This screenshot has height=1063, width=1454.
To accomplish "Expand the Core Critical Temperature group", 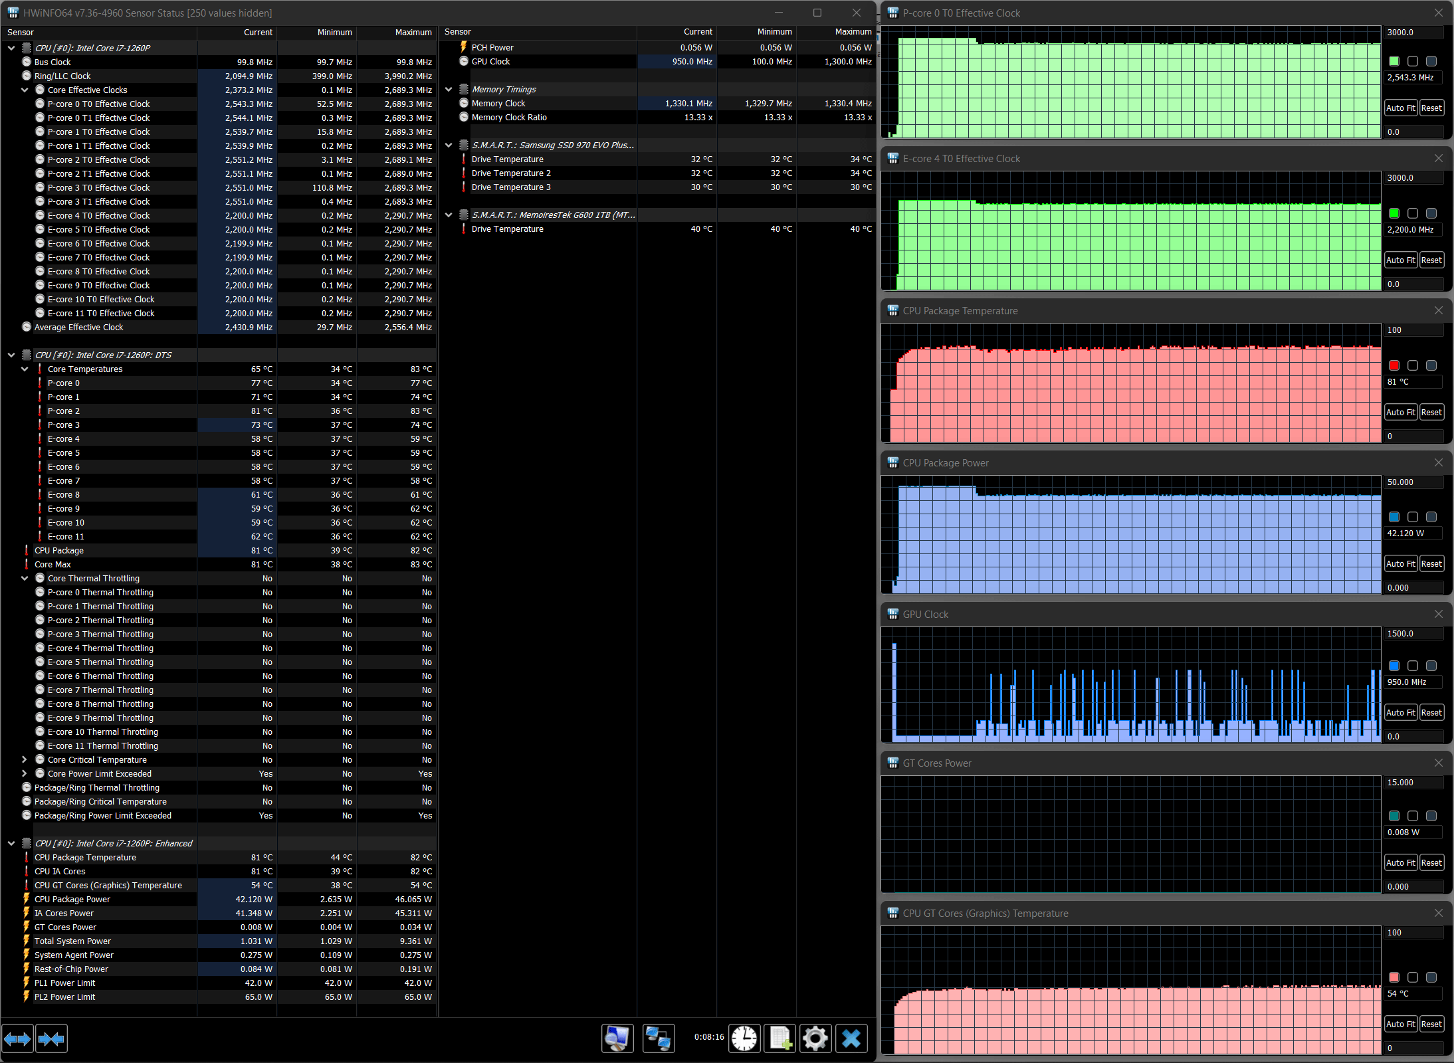I will coord(25,759).
